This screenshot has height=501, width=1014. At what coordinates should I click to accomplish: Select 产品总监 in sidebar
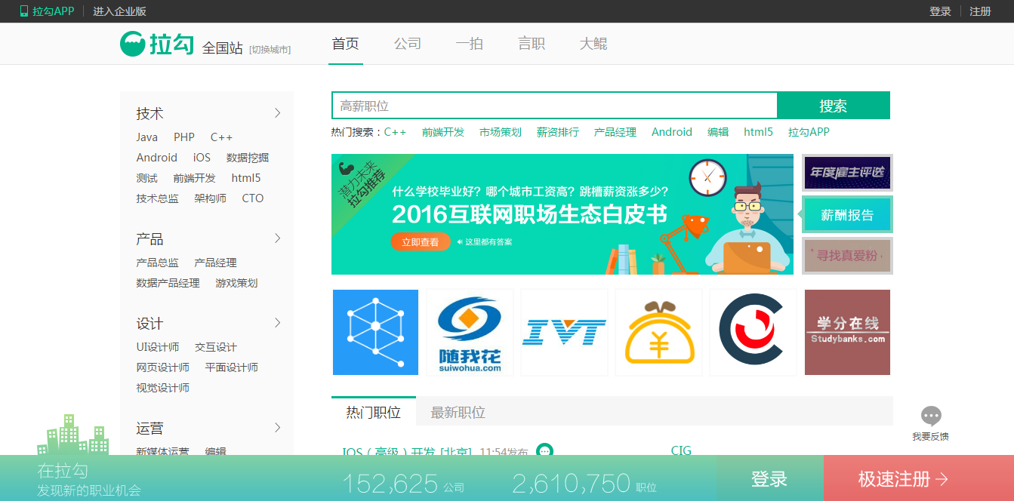pyautogui.click(x=158, y=263)
